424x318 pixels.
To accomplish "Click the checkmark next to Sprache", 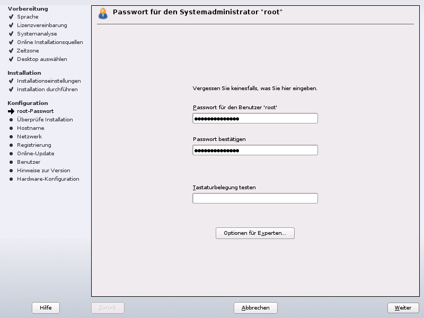I will (11, 17).
